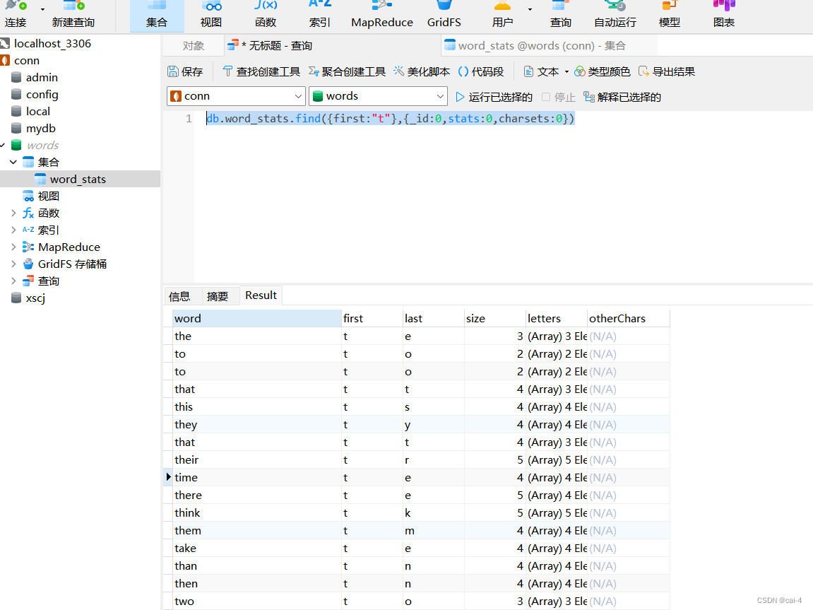The width and height of the screenshot is (813, 610).
Task: Click 运行已选择的 to run the selection
Action: [x=494, y=97]
